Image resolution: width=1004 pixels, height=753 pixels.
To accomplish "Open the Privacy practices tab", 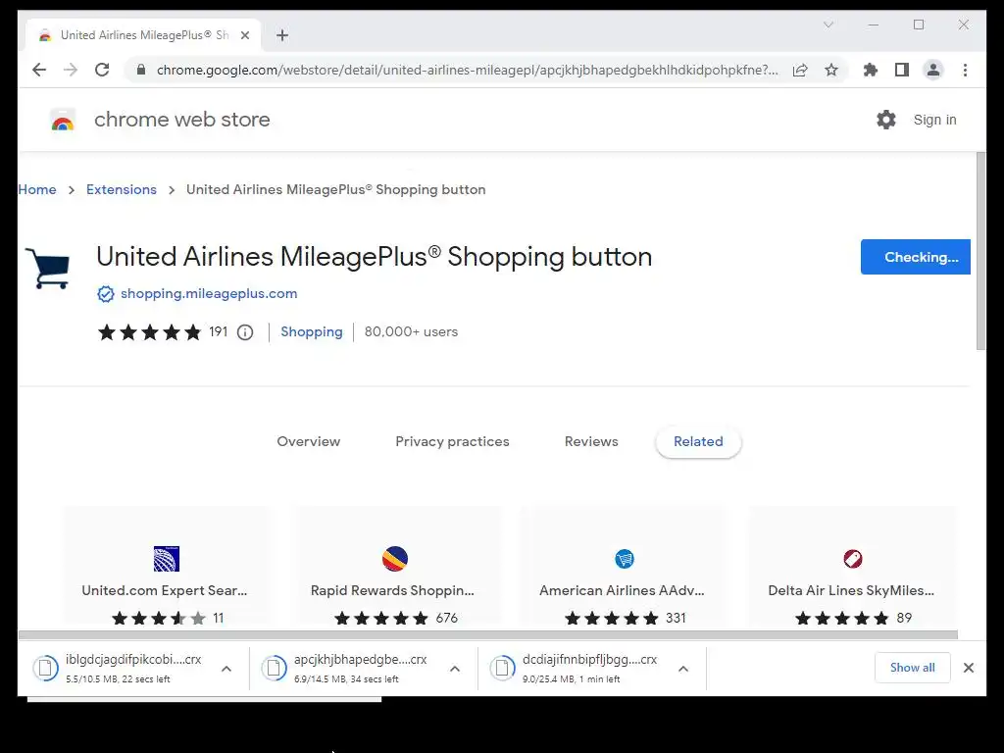I will click(x=452, y=442).
